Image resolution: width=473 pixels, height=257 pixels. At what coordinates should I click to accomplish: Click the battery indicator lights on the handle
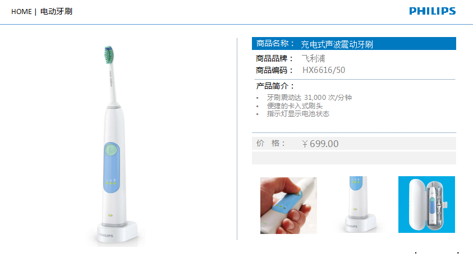click(x=111, y=183)
